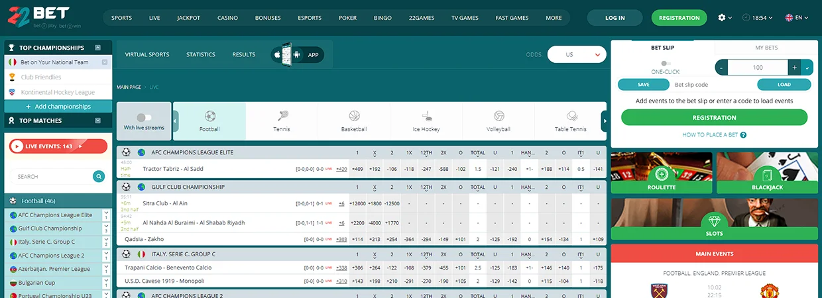Screen dimensions: 822x298
Task: Open the Results page
Action: [244, 55]
